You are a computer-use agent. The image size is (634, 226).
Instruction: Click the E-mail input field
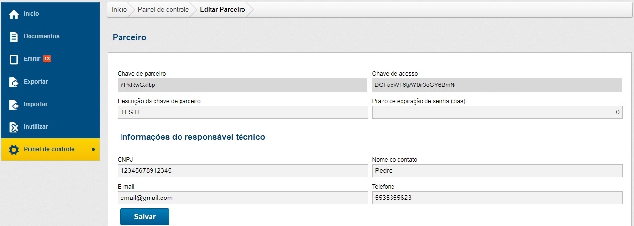242,198
